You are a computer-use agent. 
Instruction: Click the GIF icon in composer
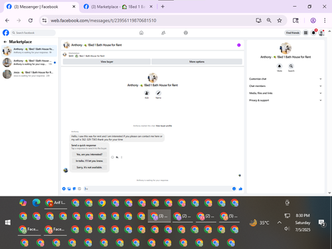(80, 189)
